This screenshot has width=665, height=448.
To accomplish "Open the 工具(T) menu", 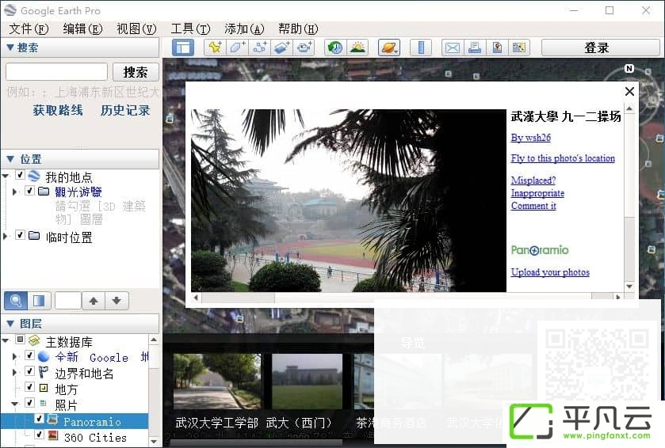I will click(x=190, y=28).
